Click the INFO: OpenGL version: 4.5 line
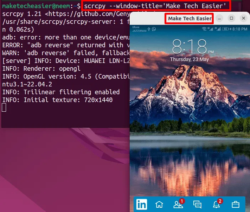Viewport: 250px width, 212px height. pyautogui.click(x=66, y=76)
